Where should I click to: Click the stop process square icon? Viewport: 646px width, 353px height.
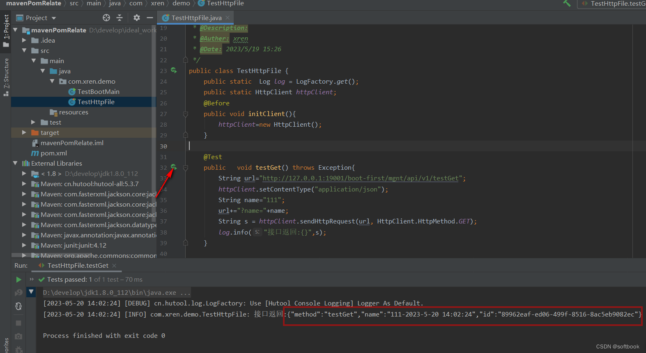point(18,323)
